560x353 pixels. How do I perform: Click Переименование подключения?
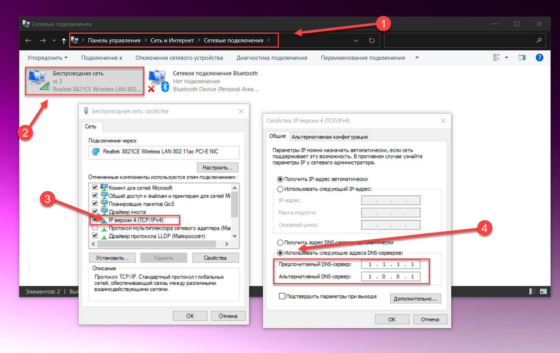pyautogui.click(x=362, y=58)
